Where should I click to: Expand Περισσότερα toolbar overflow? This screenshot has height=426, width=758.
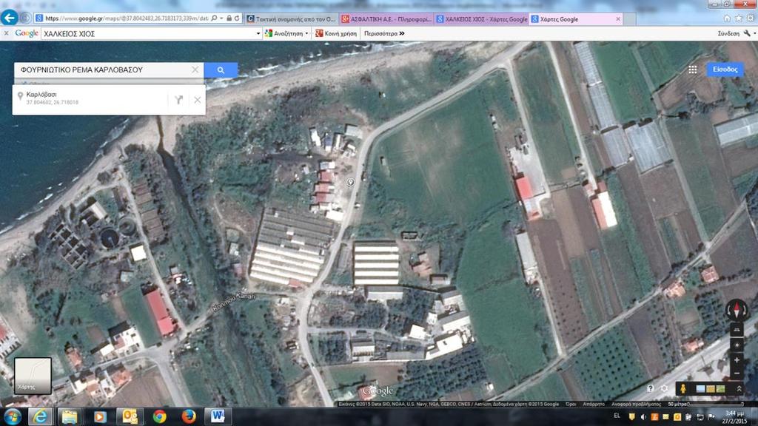point(384,33)
